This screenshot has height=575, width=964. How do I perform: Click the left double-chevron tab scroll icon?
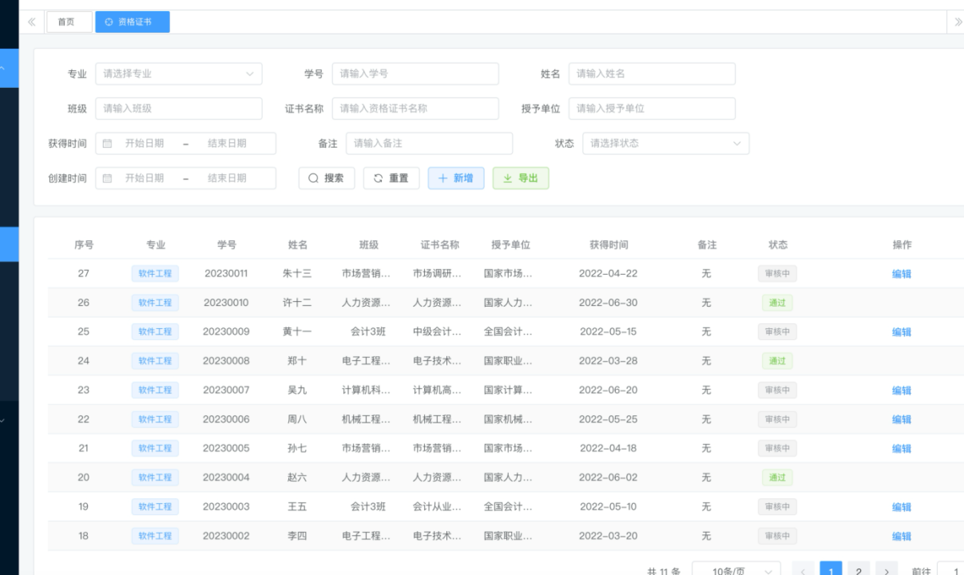pyautogui.click(x=32, y=22)
